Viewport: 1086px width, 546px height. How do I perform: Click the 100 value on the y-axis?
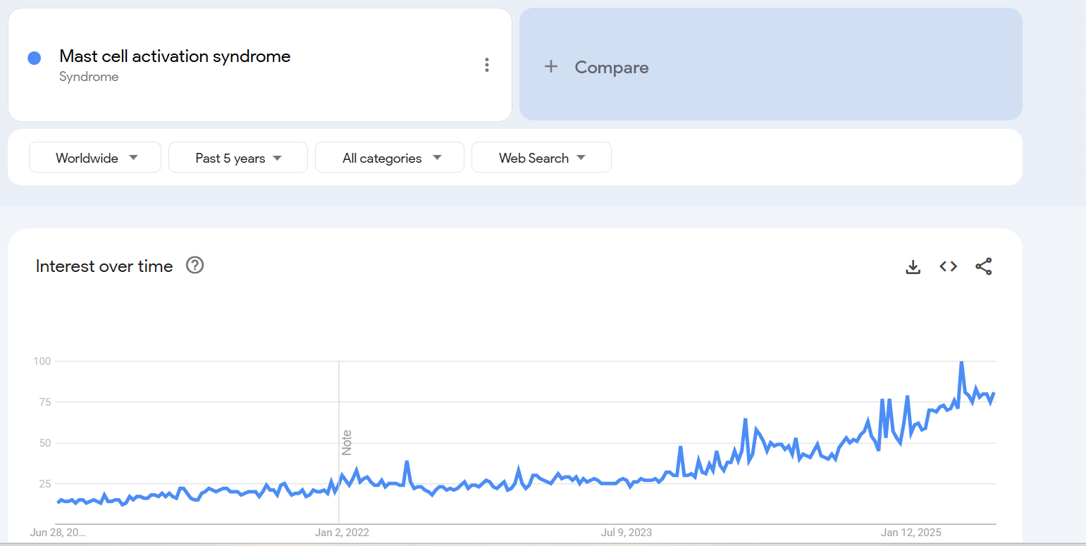coord(42,361)
